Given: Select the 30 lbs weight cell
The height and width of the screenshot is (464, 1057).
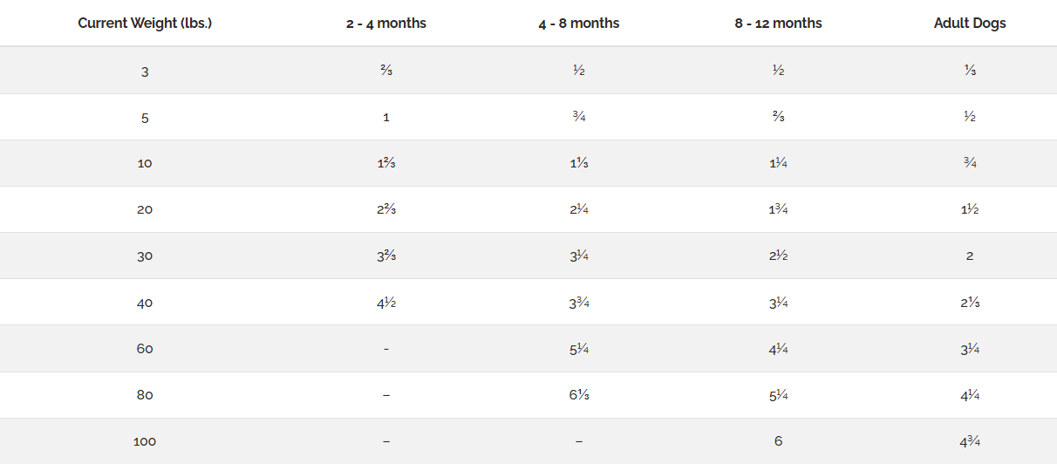Looking at the screenshot, I should point(145,256).
